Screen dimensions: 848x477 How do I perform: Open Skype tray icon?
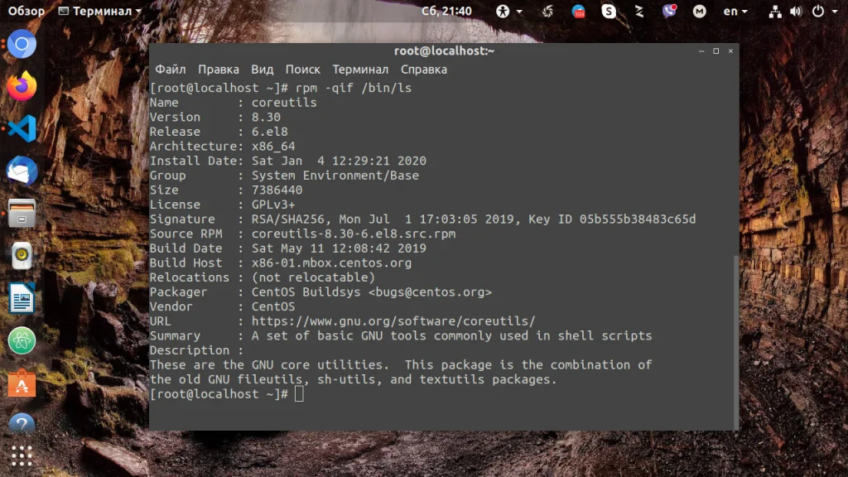(x=609, y=11)
